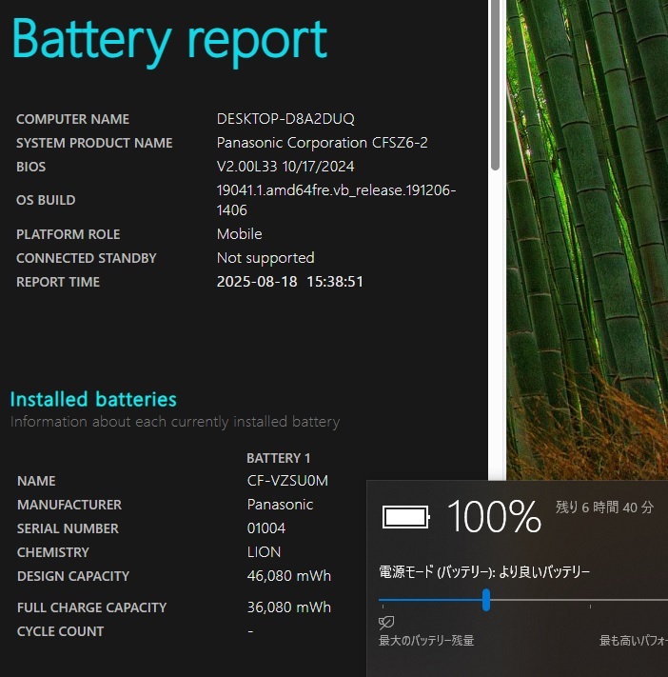Click design capacity 46,080 mWh
668x677 pixels.
click(288, 575)
